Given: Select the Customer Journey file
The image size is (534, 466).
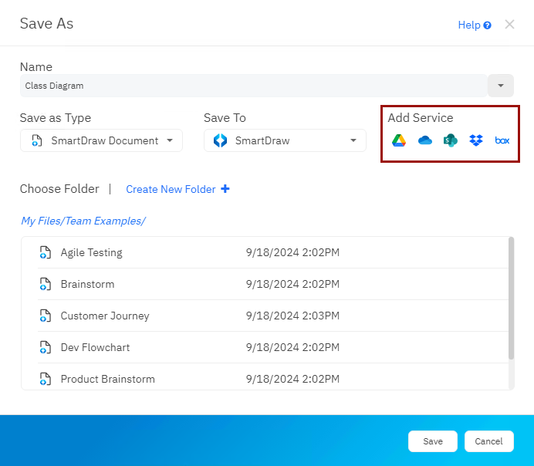Looking at the screenshot, I should (x=105, y=316).
